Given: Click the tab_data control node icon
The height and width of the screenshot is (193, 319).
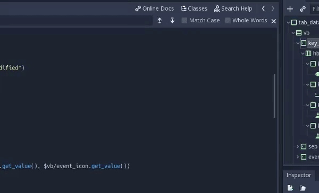Looking at the screenshot, I should coord(294,22).
